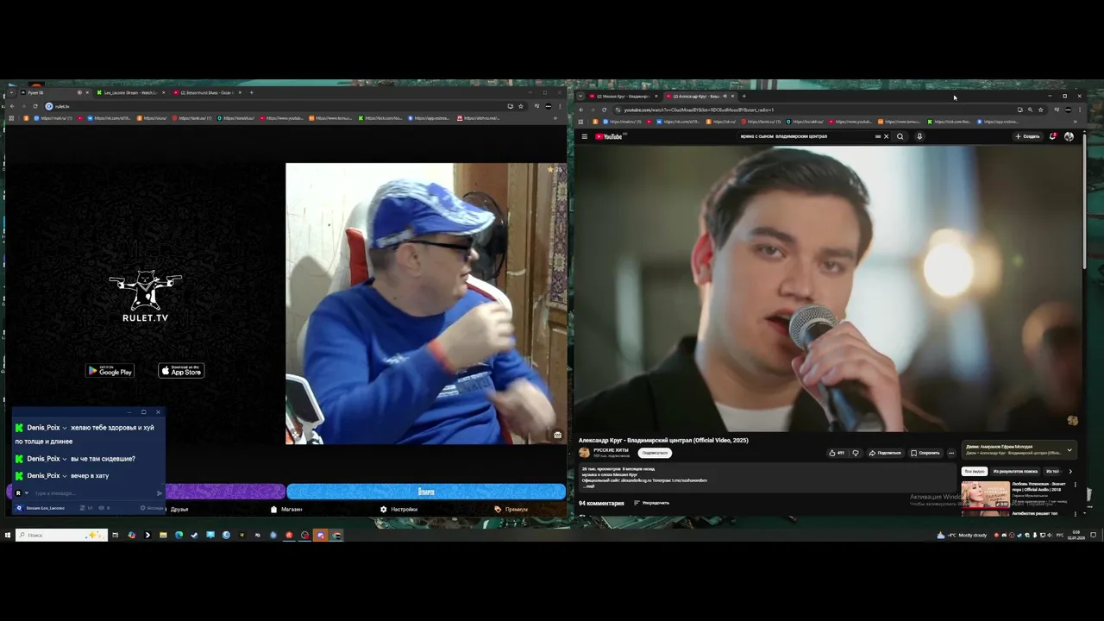Open File Explorer from the taskbar
The image size is (1104, 621).
point(163,535)
